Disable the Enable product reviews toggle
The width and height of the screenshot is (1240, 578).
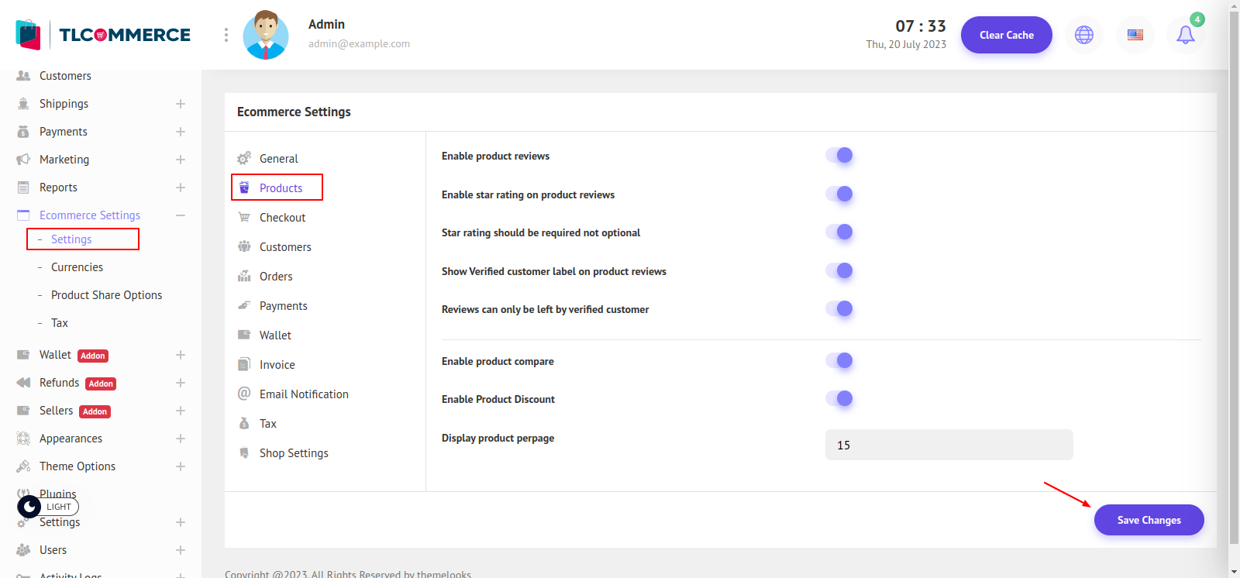click(839, 156)
